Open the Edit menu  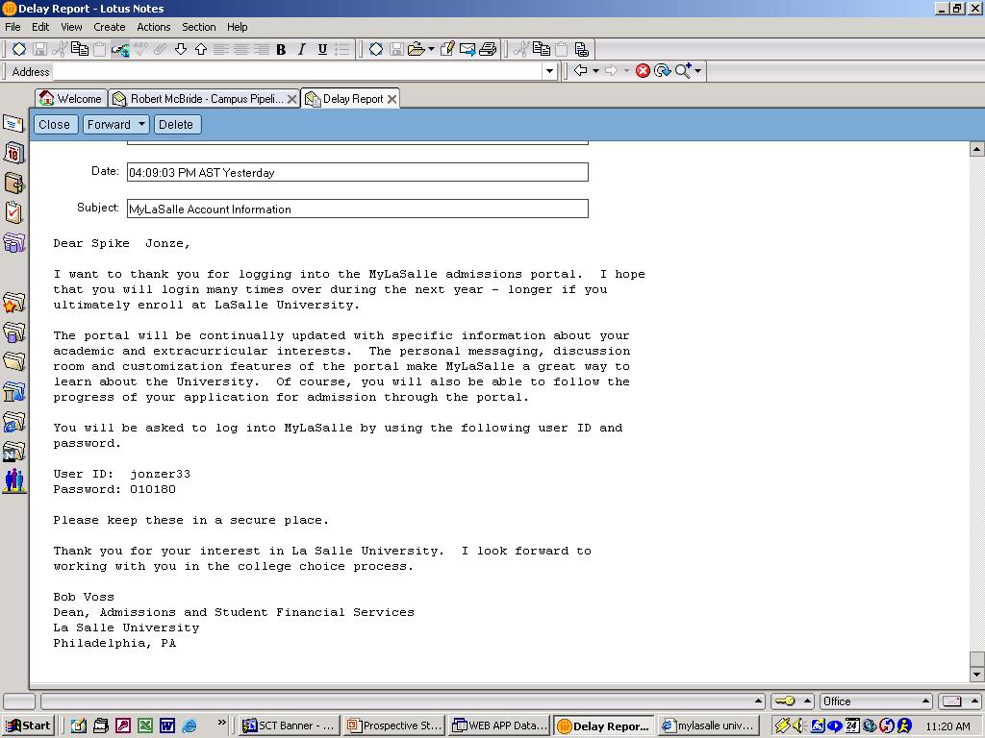pos(40,27)
